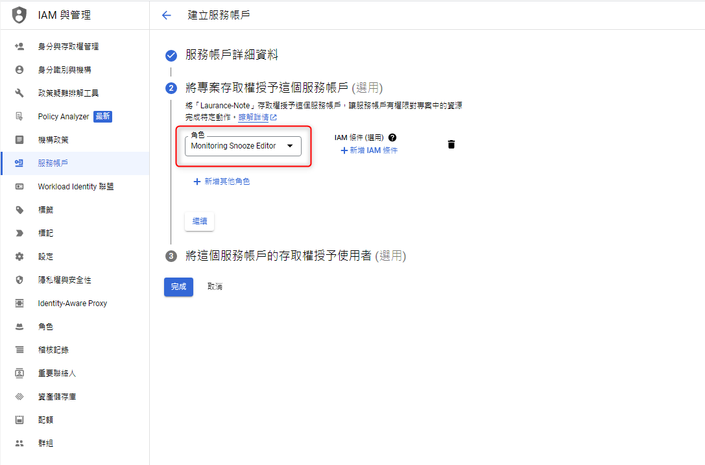Expand 服務帳戶詳細資料 step heading

click(232, 55)
